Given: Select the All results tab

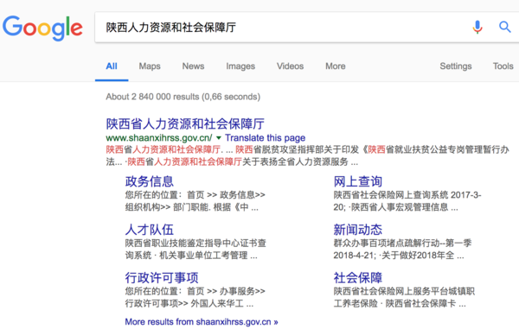Looking at the screenshot, I should click(112, 66).
